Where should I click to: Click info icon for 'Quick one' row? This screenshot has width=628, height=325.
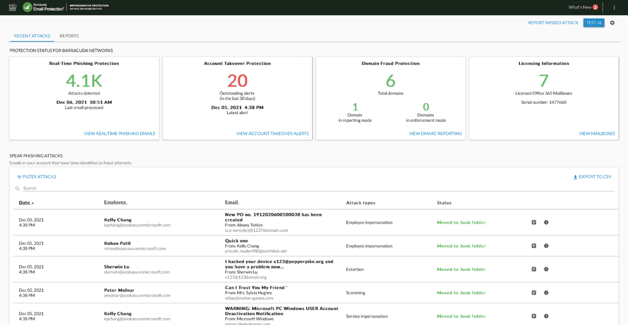[546, 246]
